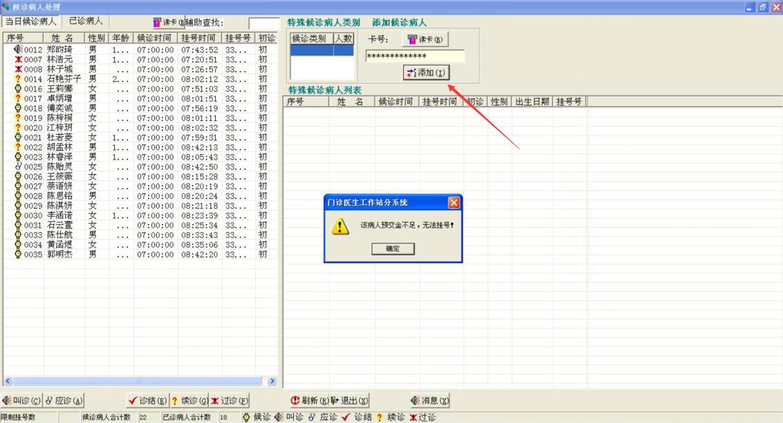
Task: Click the yellow warning icon in dialog
Action: (340, 227)
